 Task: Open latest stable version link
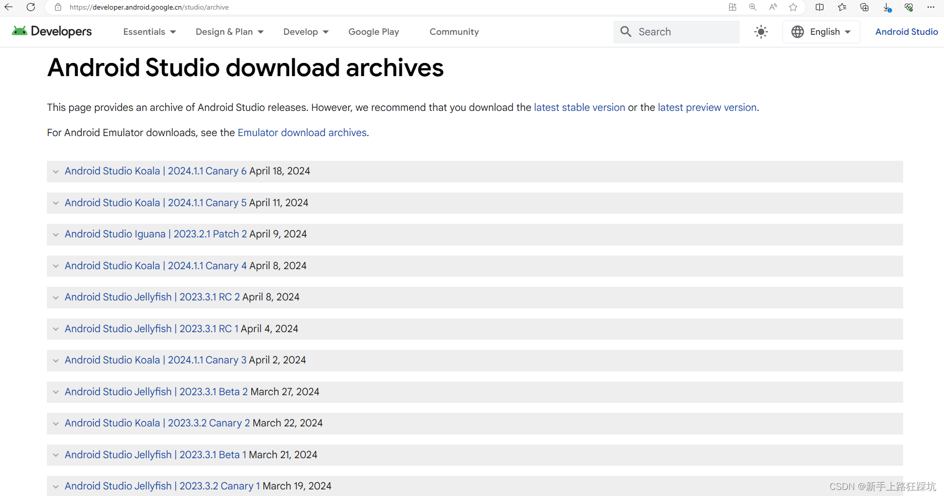pos(579,107)
